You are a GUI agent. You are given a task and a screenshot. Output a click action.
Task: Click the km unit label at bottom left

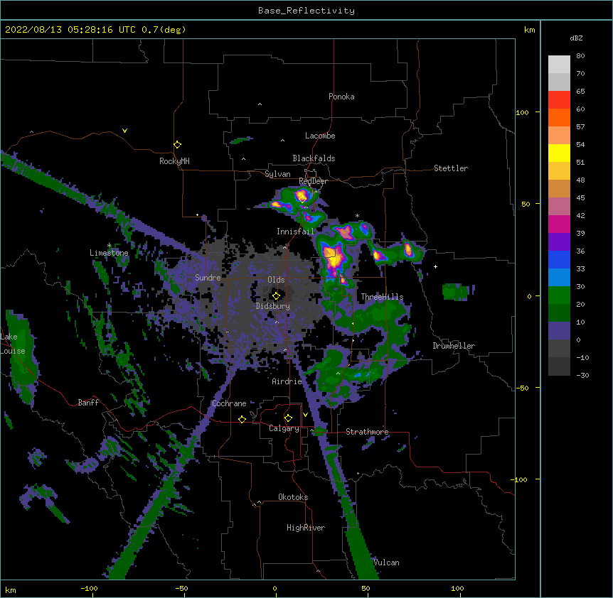point(11,589)
